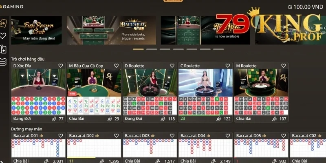Select the stacked layers icon in sidebar
This screenshot has width=326, height=163.
point(3,62)
